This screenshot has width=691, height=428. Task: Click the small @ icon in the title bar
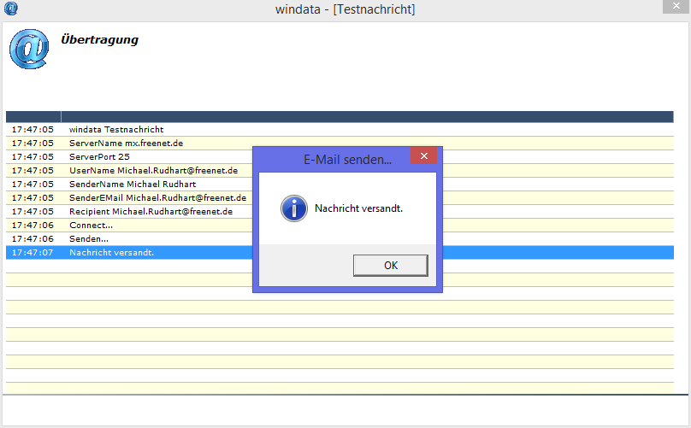pyautogui.click(x=10, y=9)
